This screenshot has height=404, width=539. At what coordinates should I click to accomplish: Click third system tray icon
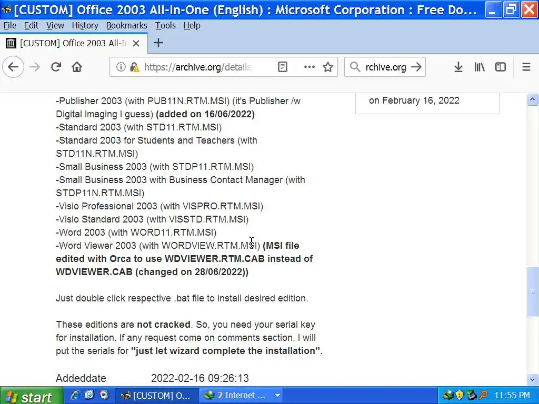pyautogui.click(x=471, y=396)
